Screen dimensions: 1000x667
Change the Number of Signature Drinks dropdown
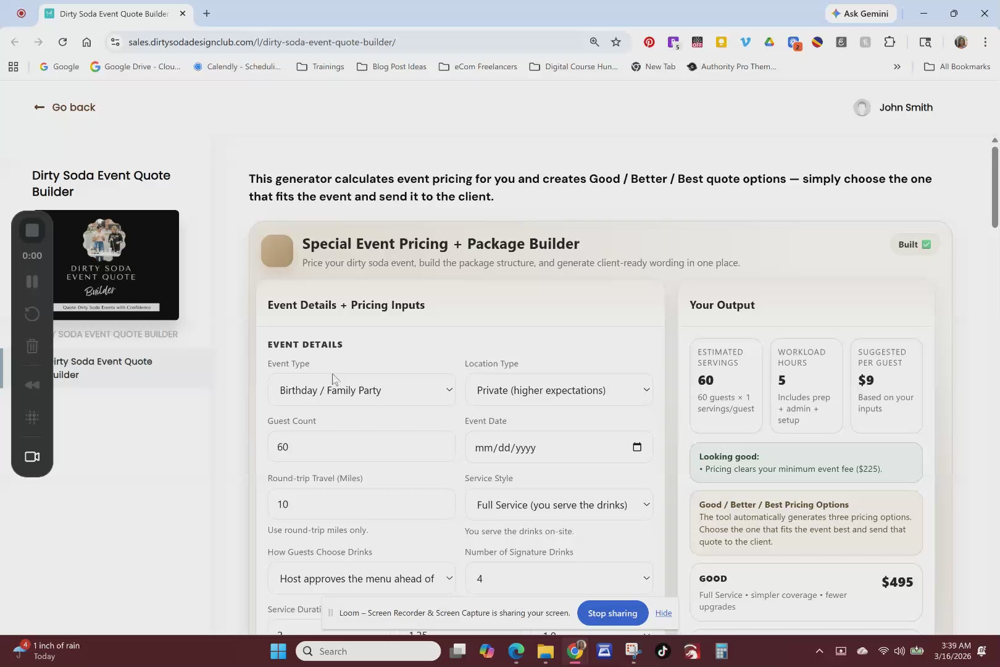[559, 579]
